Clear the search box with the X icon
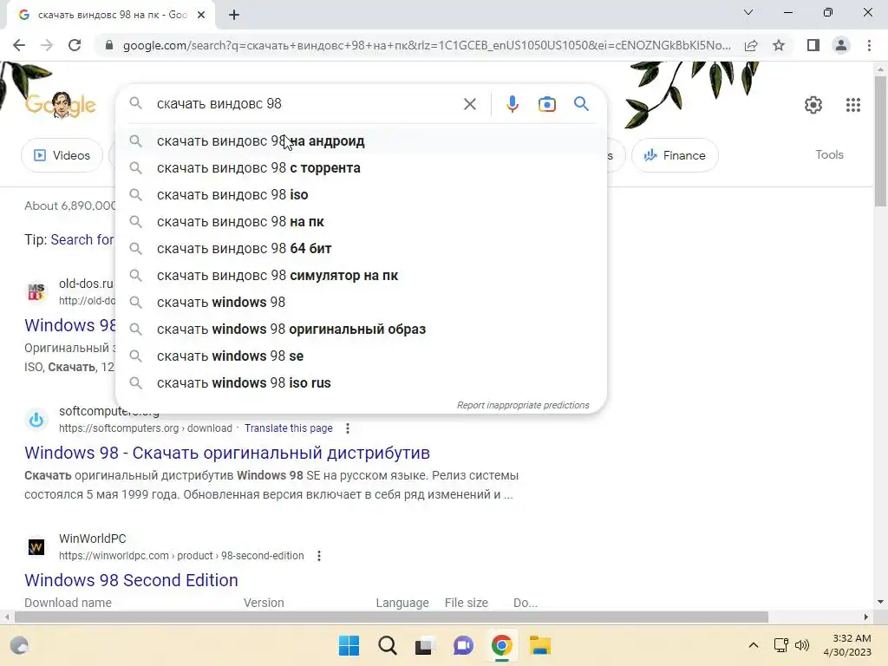Viewport: 888px width, 666px height. 469,104
